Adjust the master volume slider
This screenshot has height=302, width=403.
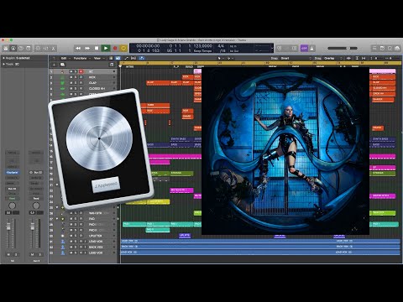click(x=343, y=48)
